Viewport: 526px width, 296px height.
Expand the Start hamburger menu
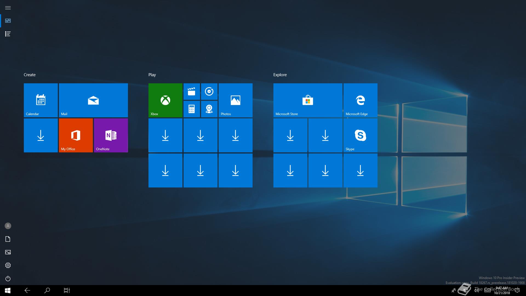[8, 8]
